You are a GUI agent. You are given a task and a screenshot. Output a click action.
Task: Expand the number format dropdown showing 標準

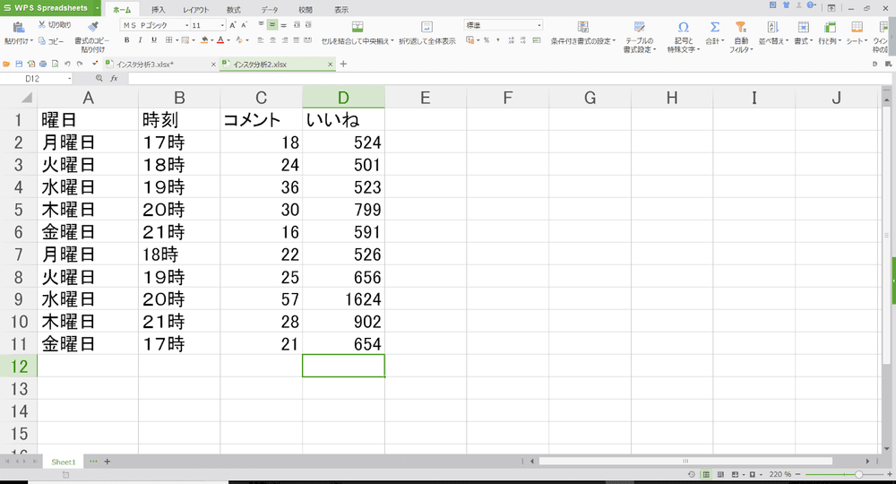tap(538, 26)
